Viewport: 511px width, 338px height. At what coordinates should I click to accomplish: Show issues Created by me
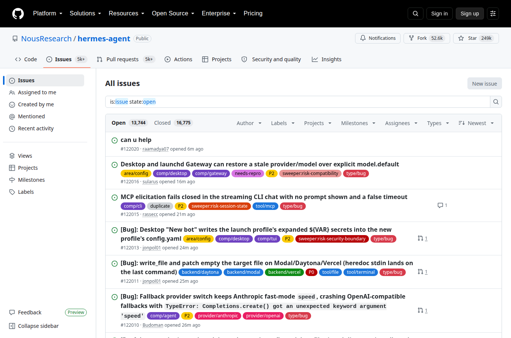point(45,104)
